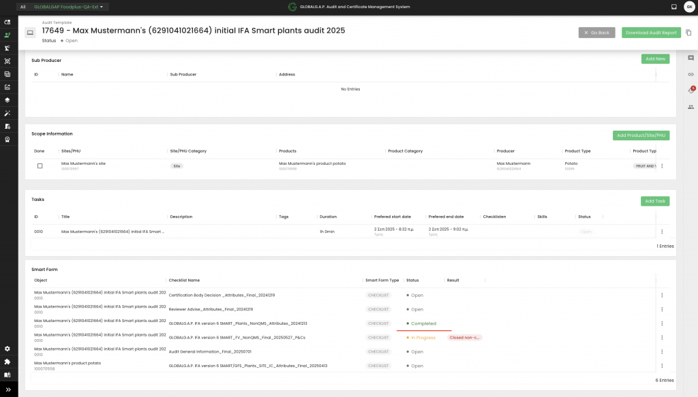
Task: Click the Add Task button
Action: point(654,201)
